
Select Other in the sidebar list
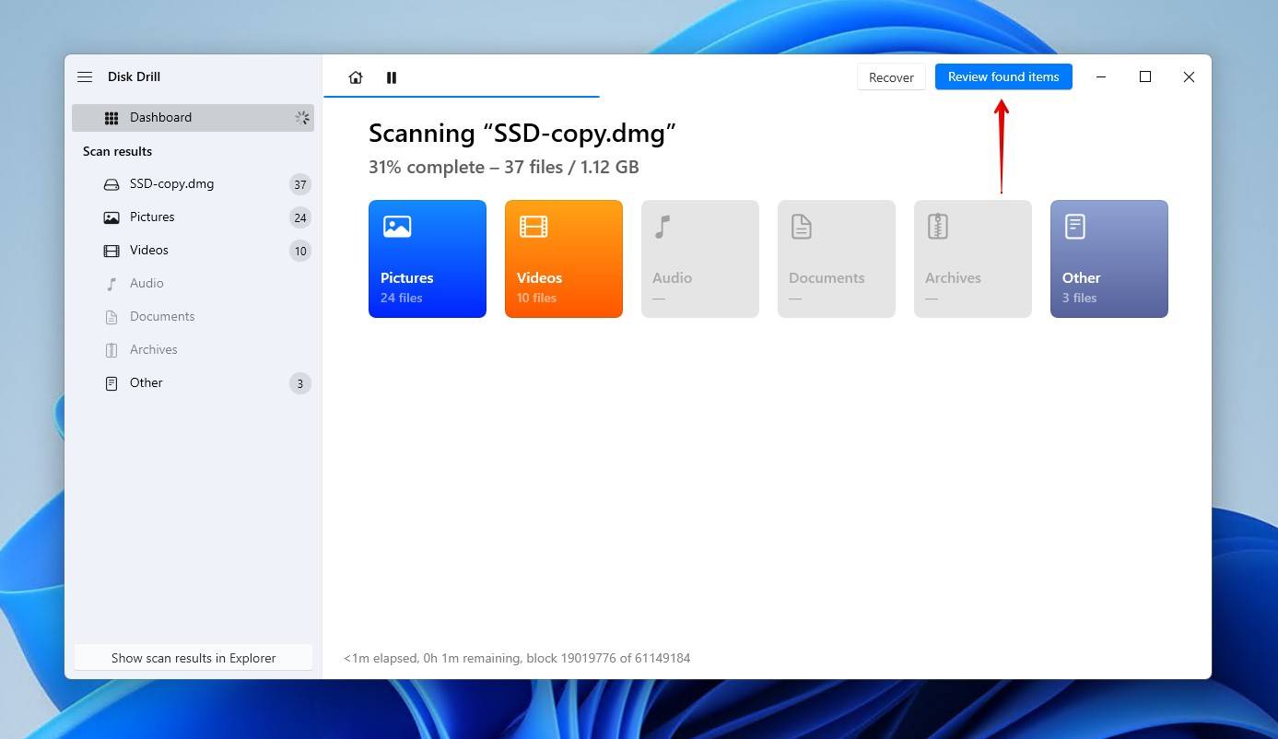point(193,383)
